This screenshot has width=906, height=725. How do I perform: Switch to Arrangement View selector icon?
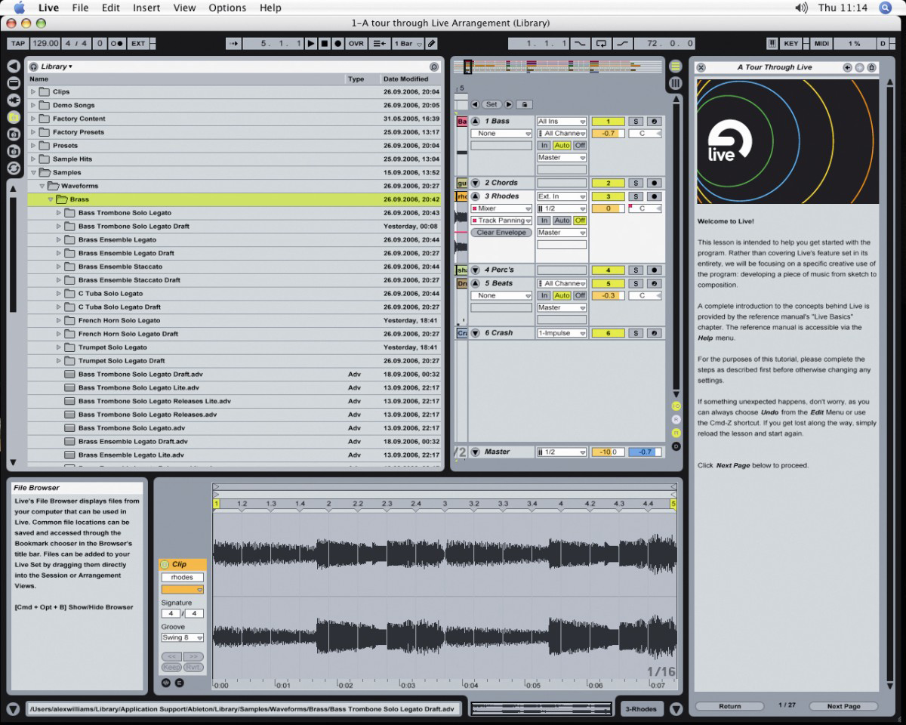(x=675, y=66)
